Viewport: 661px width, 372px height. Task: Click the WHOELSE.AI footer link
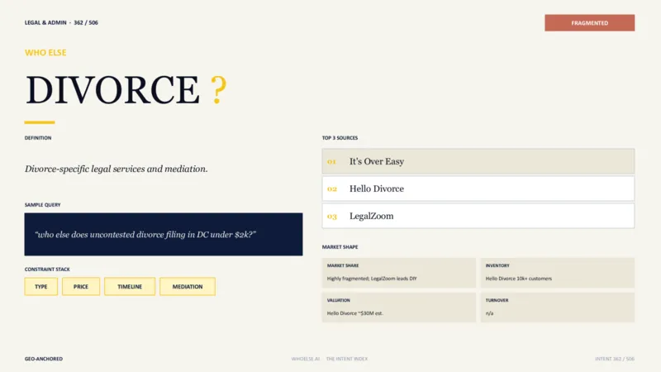[x=306, y=359]
